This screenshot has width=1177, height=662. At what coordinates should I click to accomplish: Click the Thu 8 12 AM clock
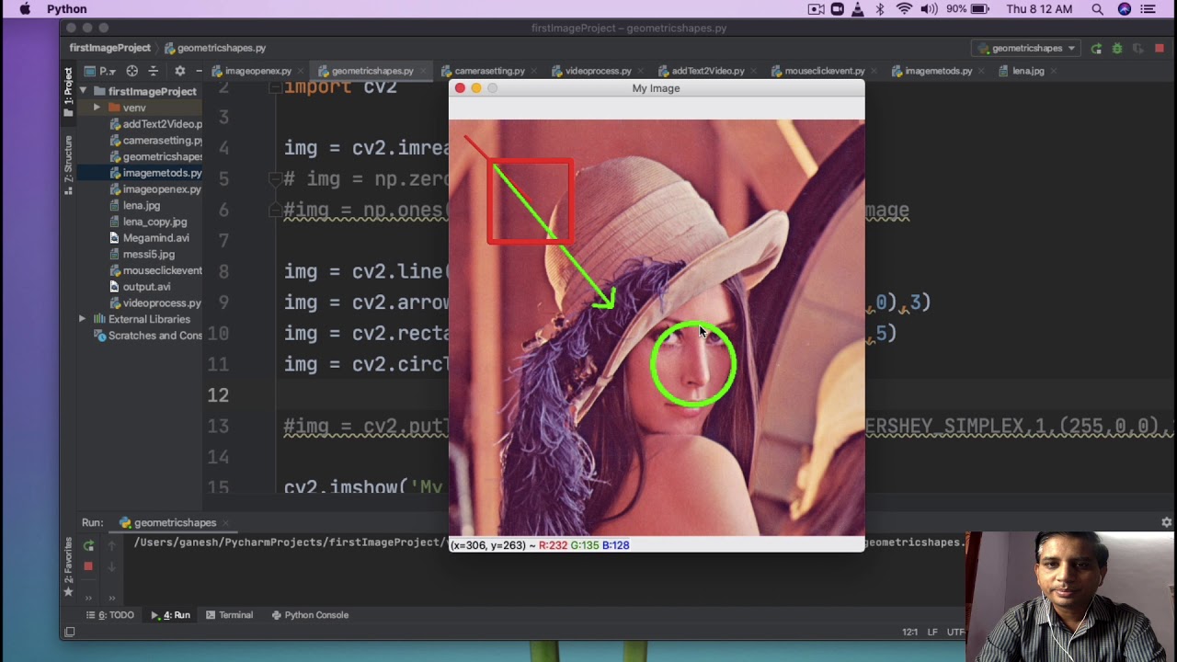[x=1039, y=9]
